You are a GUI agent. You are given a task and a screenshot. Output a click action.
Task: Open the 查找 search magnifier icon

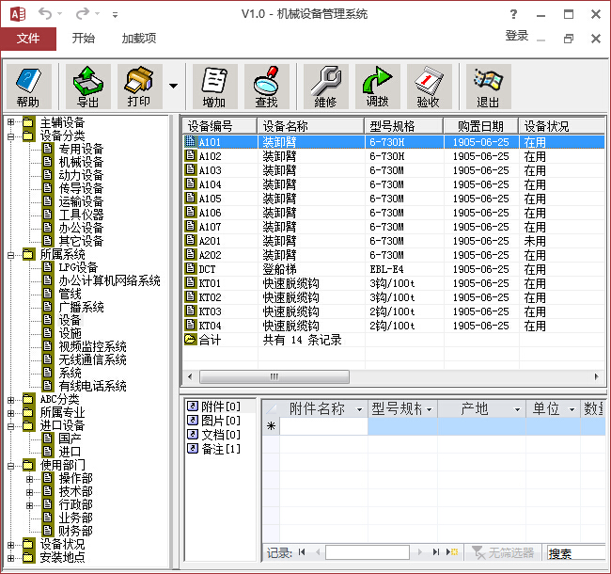coord(267,87)
